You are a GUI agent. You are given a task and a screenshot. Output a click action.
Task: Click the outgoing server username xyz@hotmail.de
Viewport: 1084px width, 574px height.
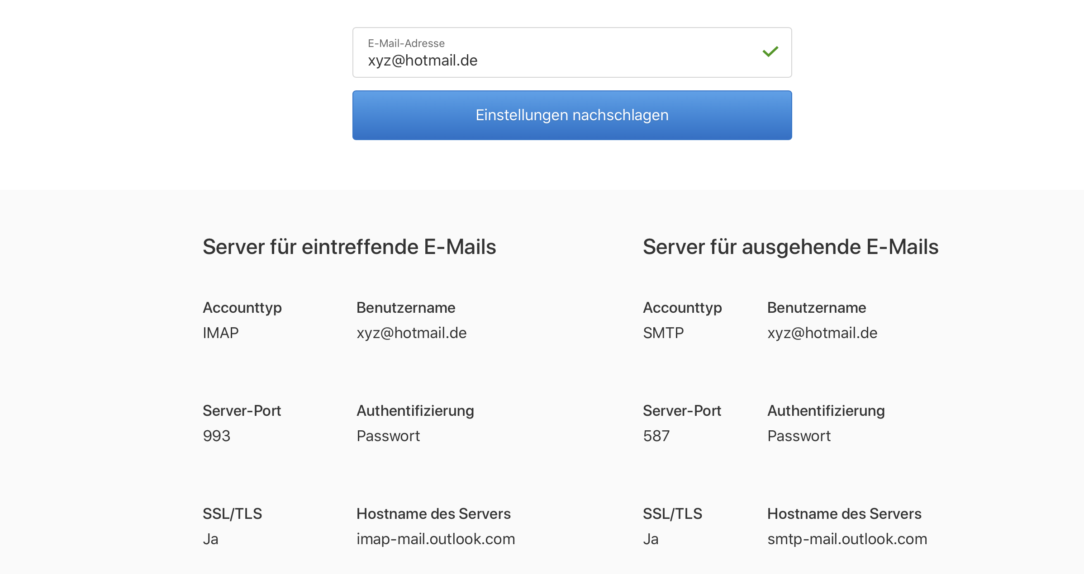click(822, 333)
